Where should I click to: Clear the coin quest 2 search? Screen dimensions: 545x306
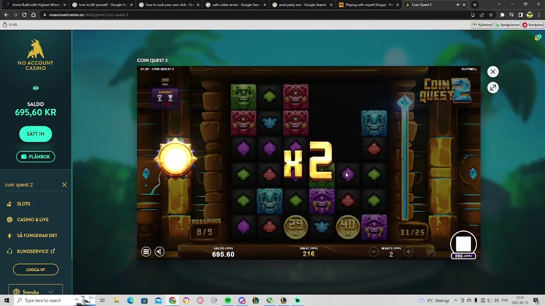coord(64,185)
